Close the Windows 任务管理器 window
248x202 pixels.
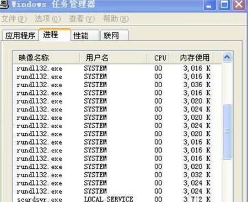click(x=239, y=4)
